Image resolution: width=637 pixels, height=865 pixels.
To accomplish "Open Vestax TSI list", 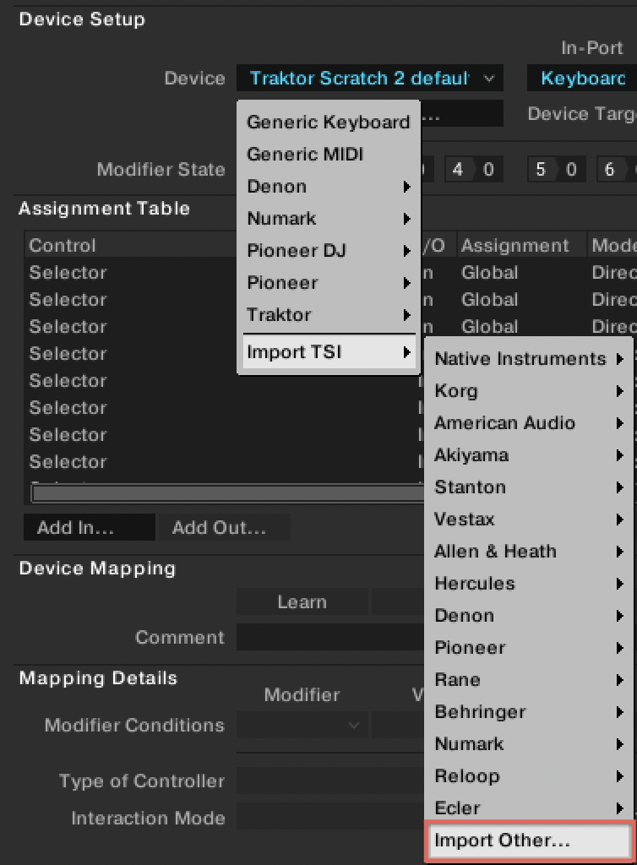I will 529,520.
